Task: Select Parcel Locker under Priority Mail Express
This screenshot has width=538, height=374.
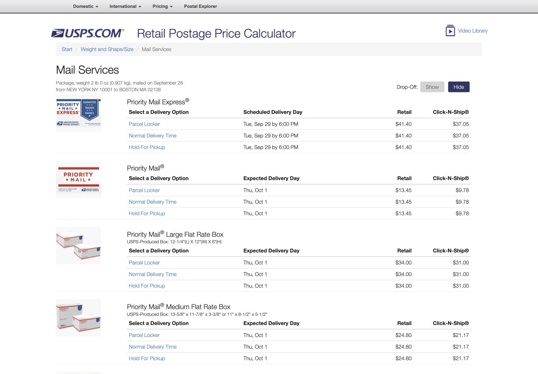Action: 144,124
